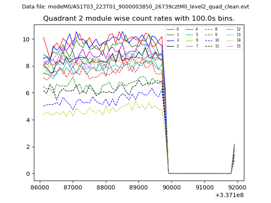
Task: Click the red solid line legend swatch for module 0
Action: (x=171, y=29)
